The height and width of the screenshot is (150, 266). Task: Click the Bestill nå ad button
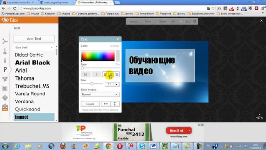[x=179, y=130]
